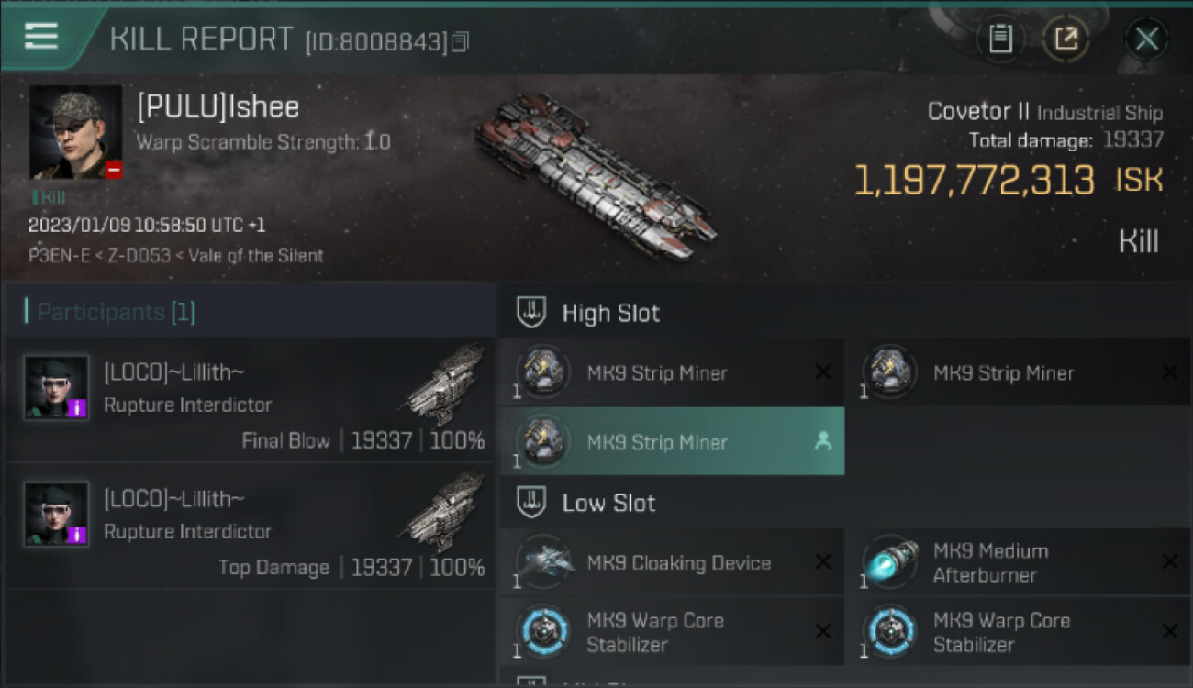Click the MK9 Medium Afterburner icon
The width and height of the screenshot is (1193, 688).
click(890, 562)
